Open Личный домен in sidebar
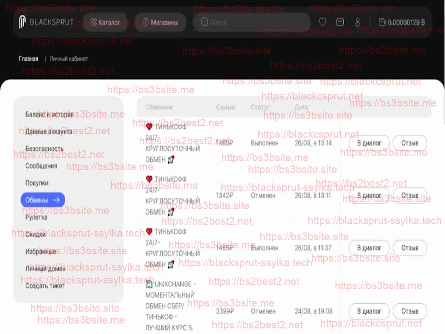445x334 pixels. [x=45, y=269]
